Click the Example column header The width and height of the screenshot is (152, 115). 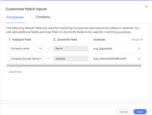tap(99, 40)
